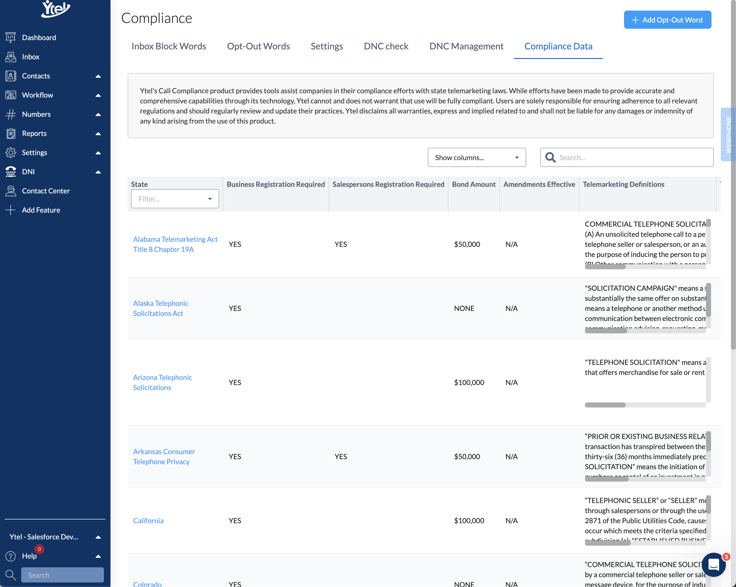The width and height of the screenshot is (736, 587).
Task: Switch to the Opt-Out Words tab
Action: point(258,46)
